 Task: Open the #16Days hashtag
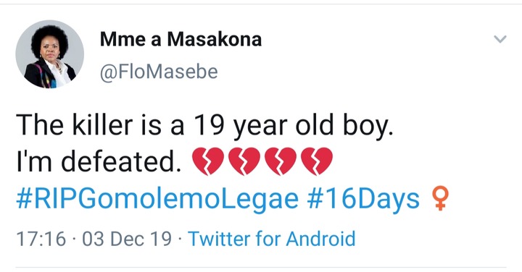pyautogui.click(x=363, y=199)
